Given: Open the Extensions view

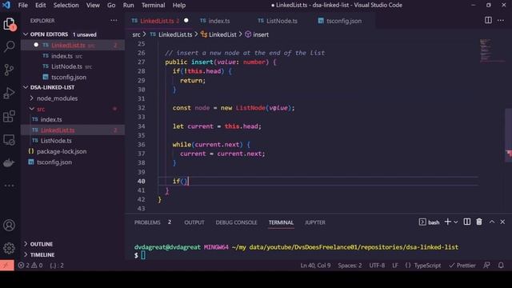Looking at the screenshot, I should 9,116.
